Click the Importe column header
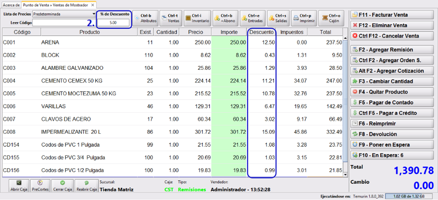 coord(229,32)
